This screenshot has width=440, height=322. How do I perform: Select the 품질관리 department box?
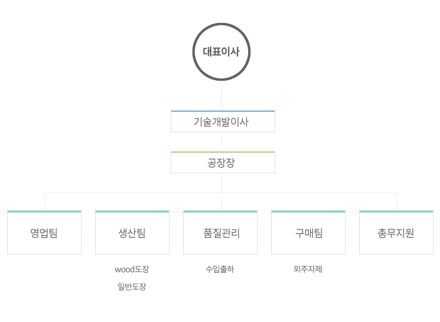[220, 232]
